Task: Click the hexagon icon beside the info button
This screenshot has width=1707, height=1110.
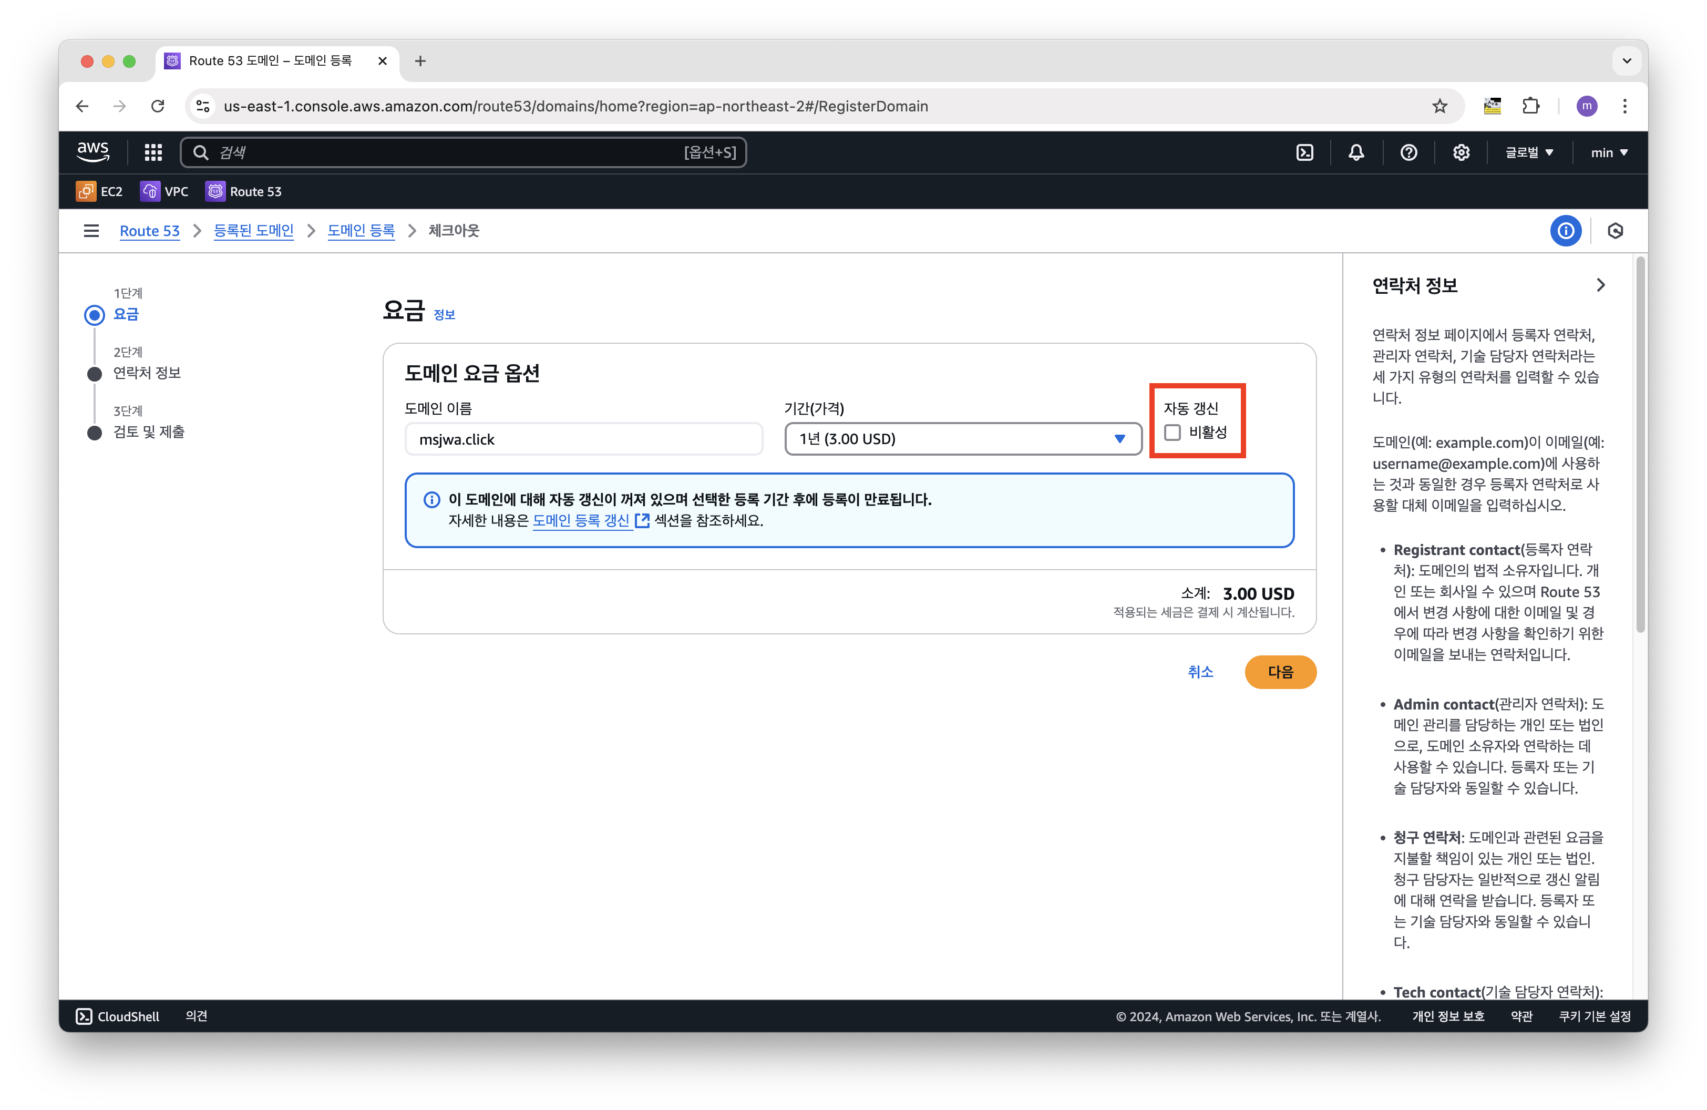Action: click(x=1615, y=231)
